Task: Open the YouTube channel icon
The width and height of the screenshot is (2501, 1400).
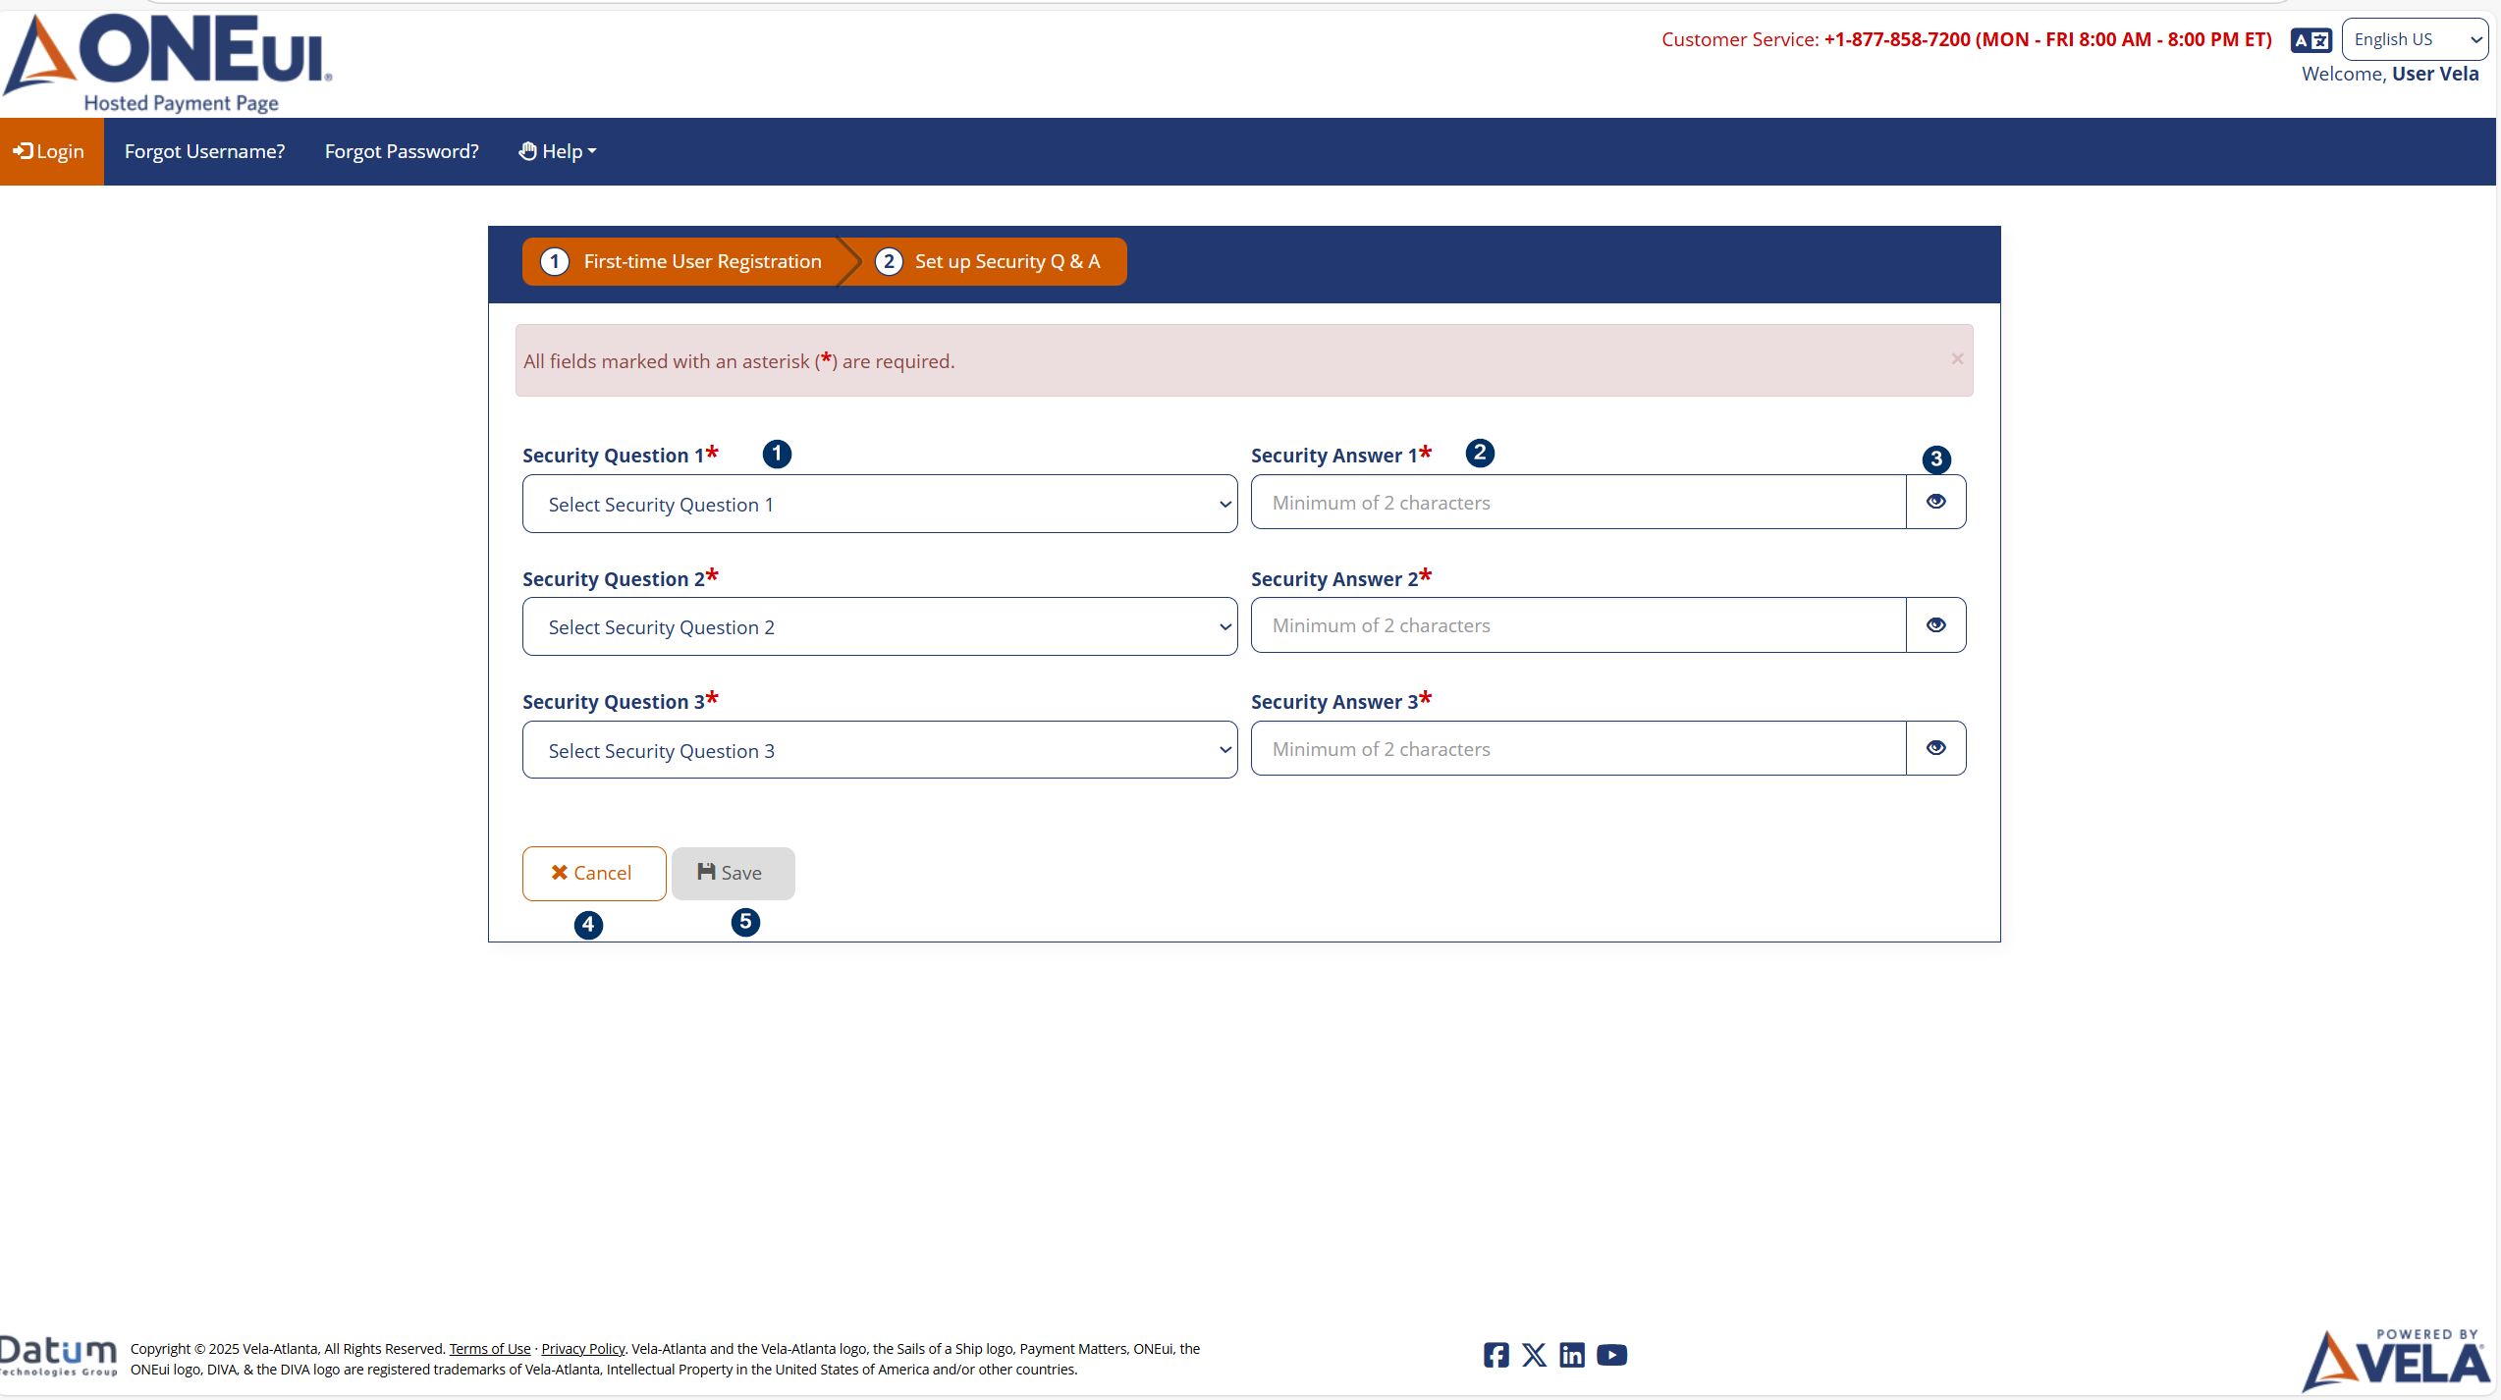Action: [x=1611, y=1355]
